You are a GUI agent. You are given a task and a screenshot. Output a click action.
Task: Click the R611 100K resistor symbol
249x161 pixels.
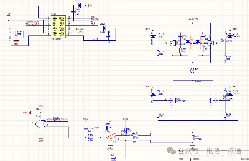(x=126, y=130)
